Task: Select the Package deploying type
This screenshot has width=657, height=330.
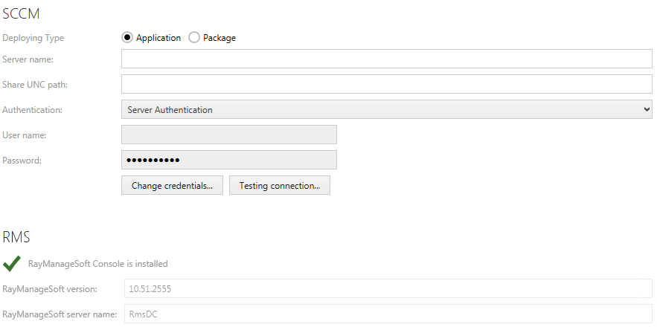Action: (194, 38)
